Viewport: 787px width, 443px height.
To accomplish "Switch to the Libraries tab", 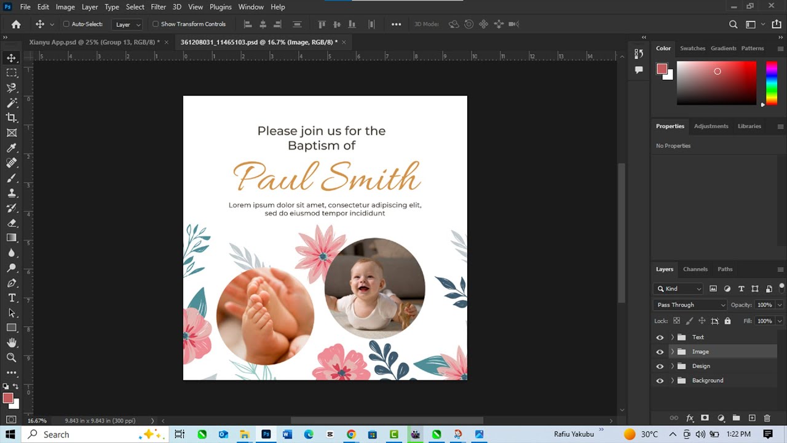I will coord(749,126).
